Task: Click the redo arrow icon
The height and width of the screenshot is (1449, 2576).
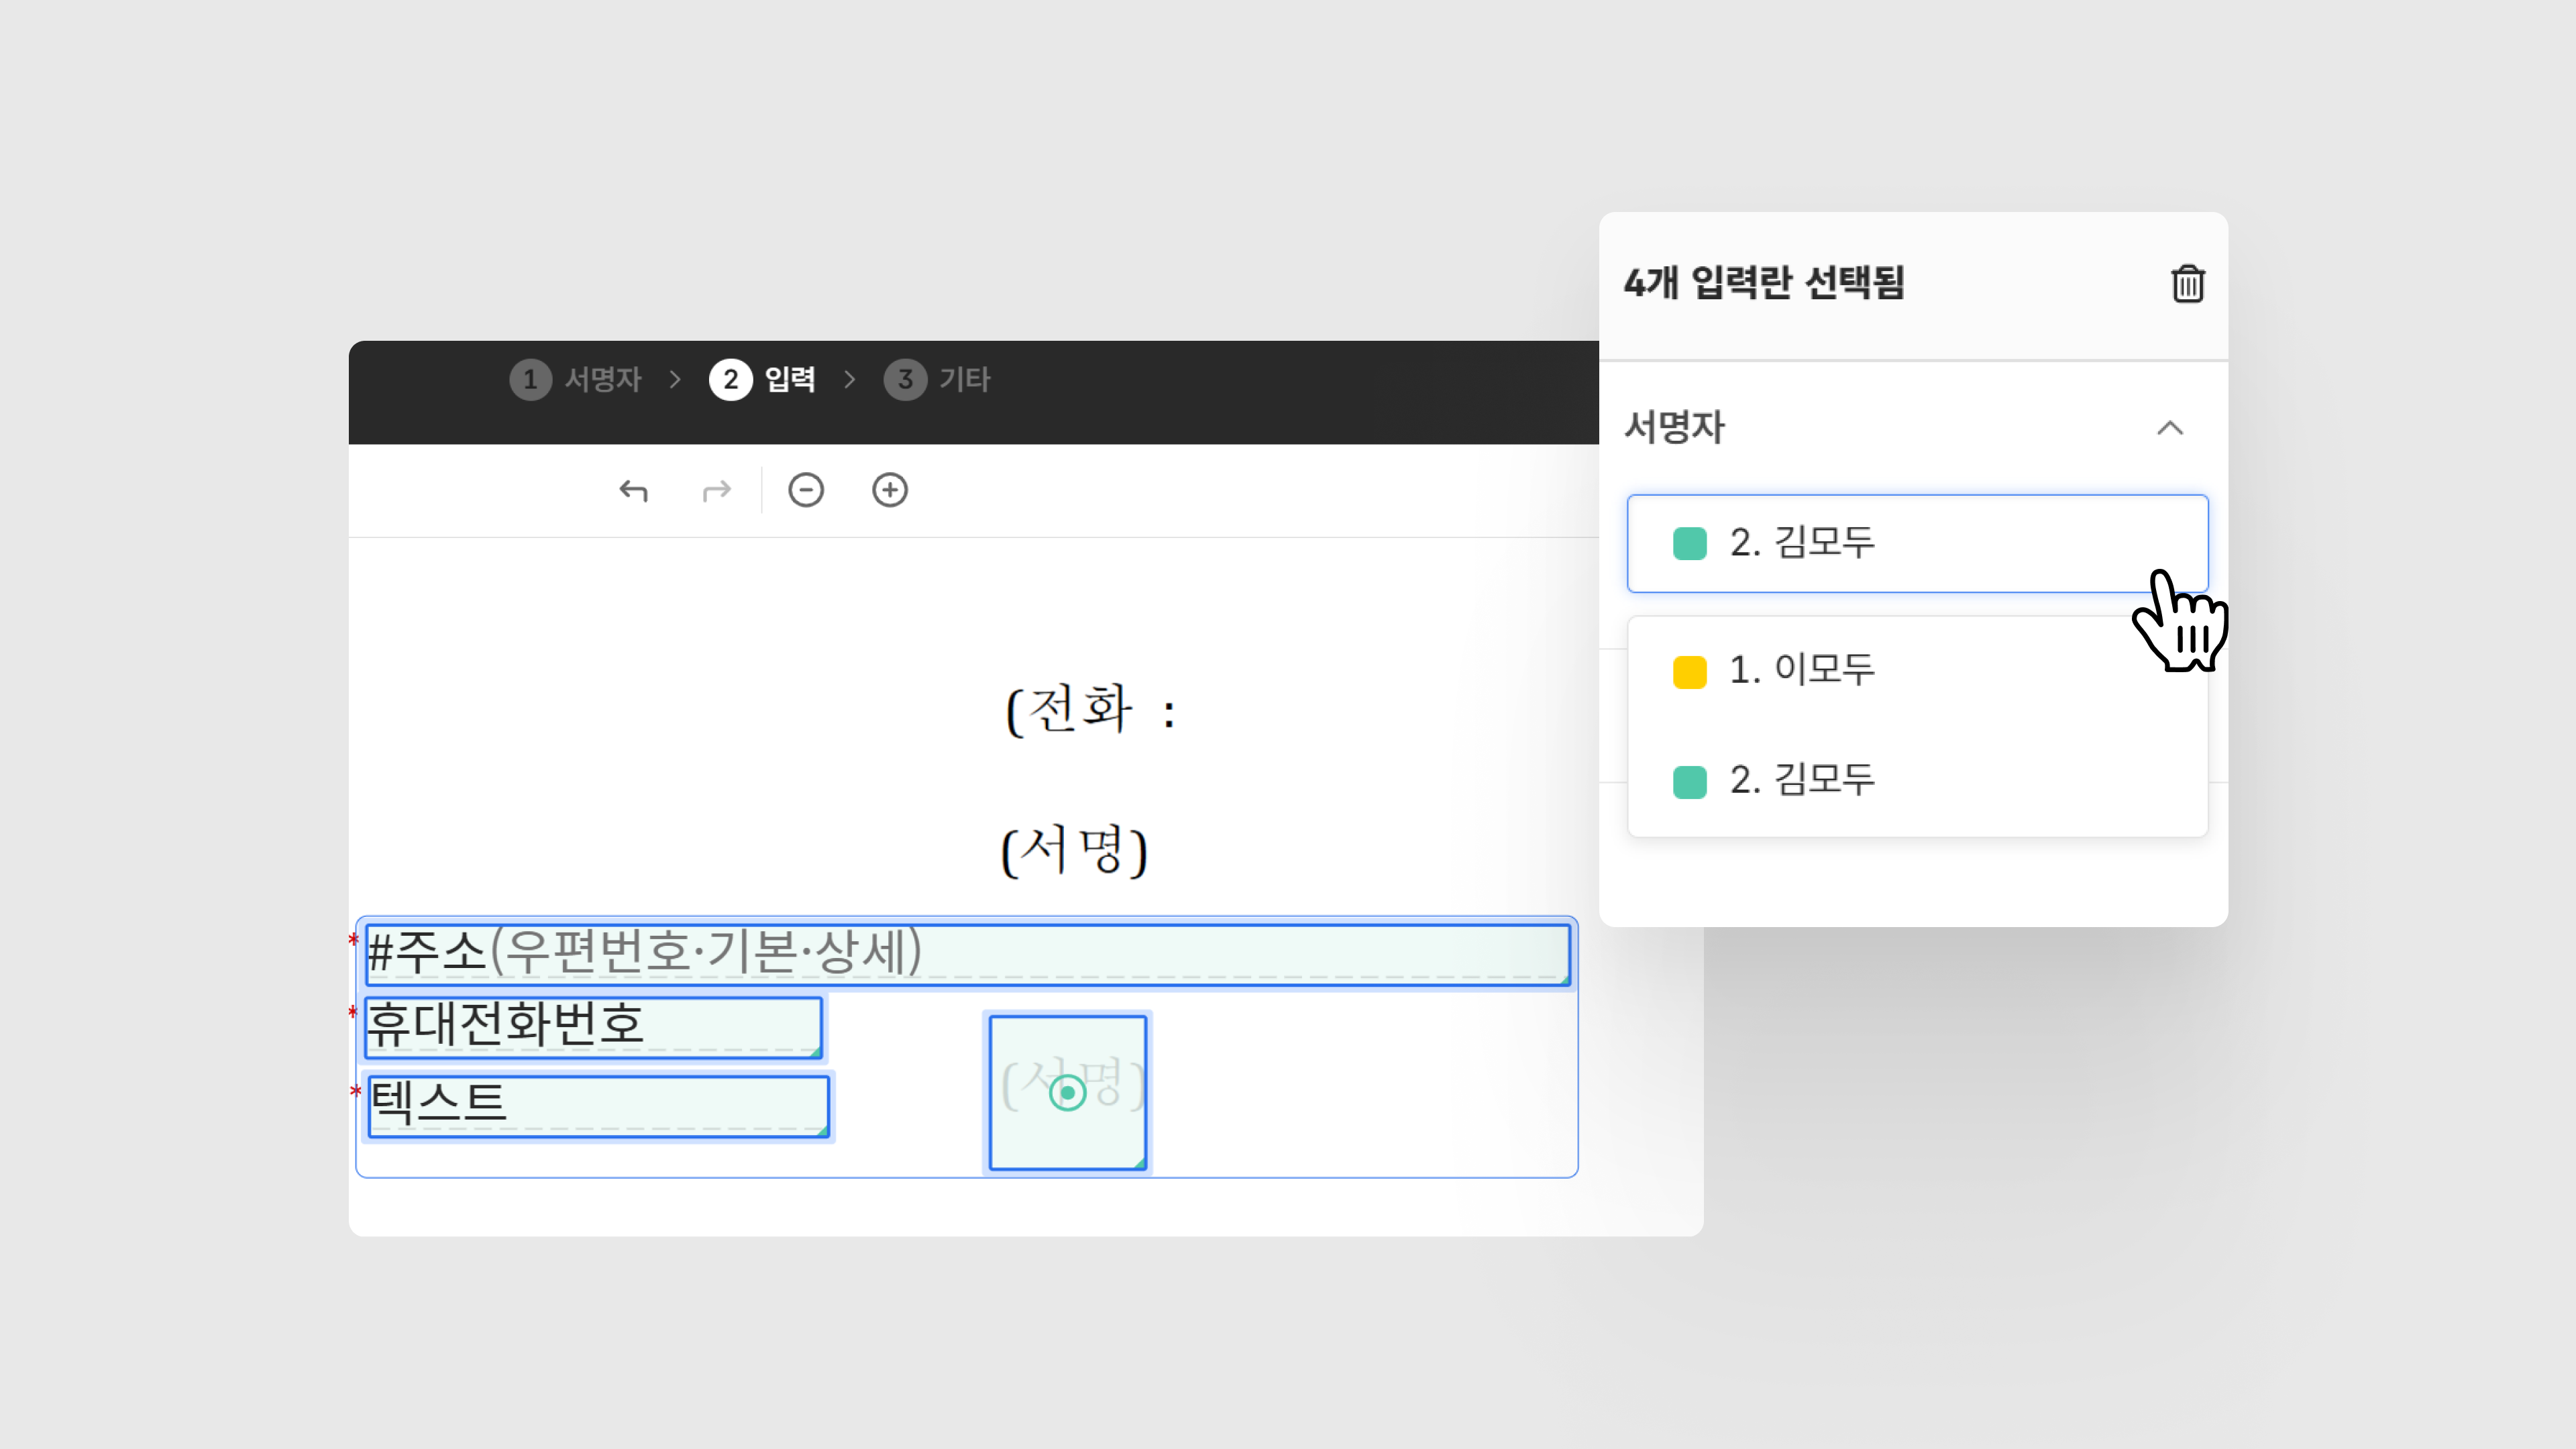Action: coord(717,490)
